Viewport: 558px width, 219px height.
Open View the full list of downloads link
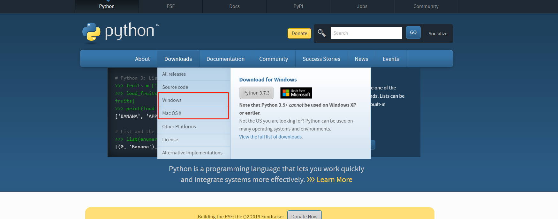click(271, 137)
